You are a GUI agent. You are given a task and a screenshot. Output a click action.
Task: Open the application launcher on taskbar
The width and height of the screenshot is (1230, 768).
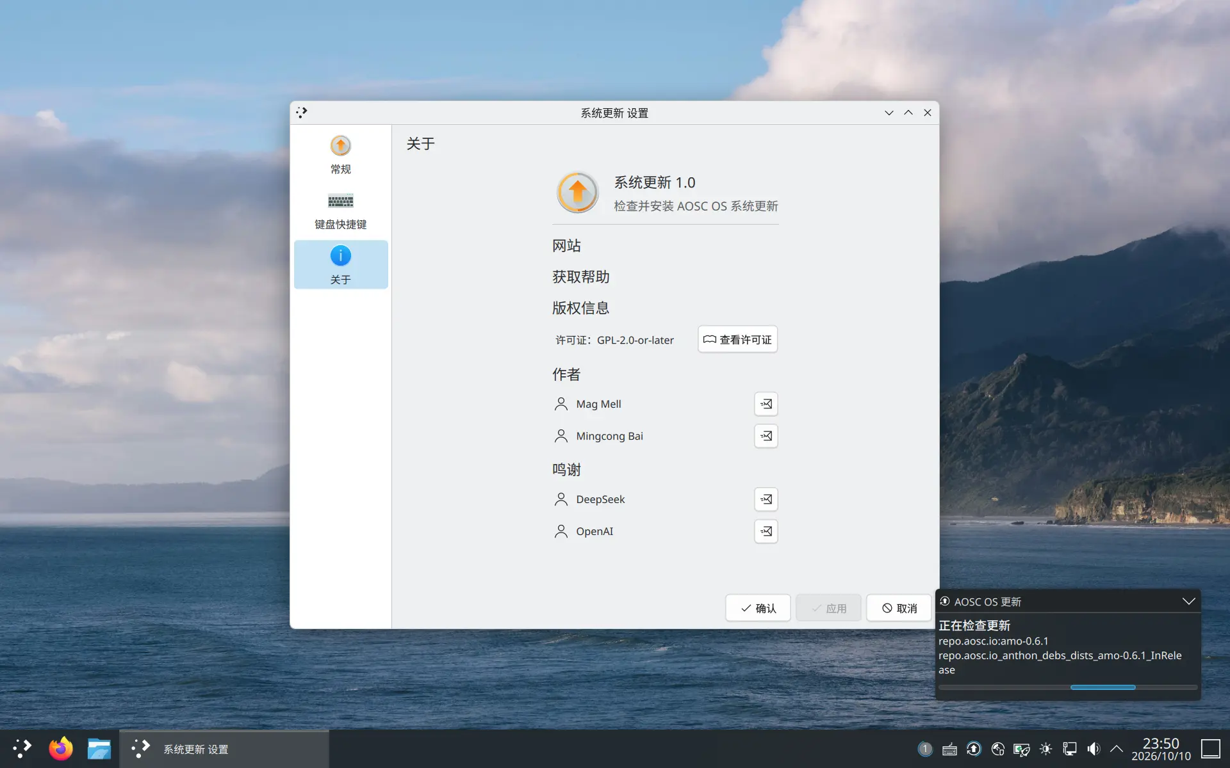click(x=22, y=748)
